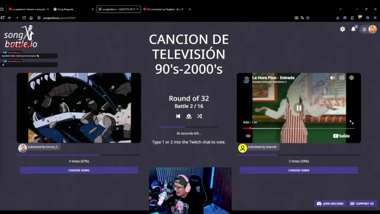Toggle closed captions on the video
This screenshot has width=380, height=214.
click(342, 78)
